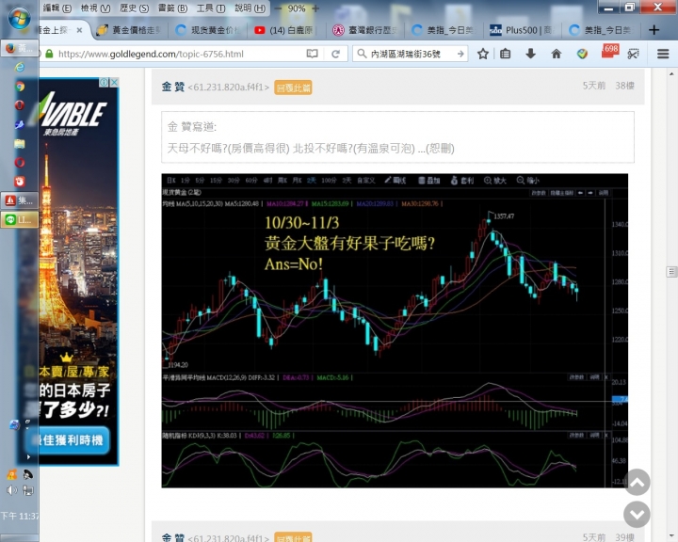Image resolution: width=678 pixels, height=542 pixels.
Task: Open the Firefox hamburger menu
Action: tap(663, 54)
